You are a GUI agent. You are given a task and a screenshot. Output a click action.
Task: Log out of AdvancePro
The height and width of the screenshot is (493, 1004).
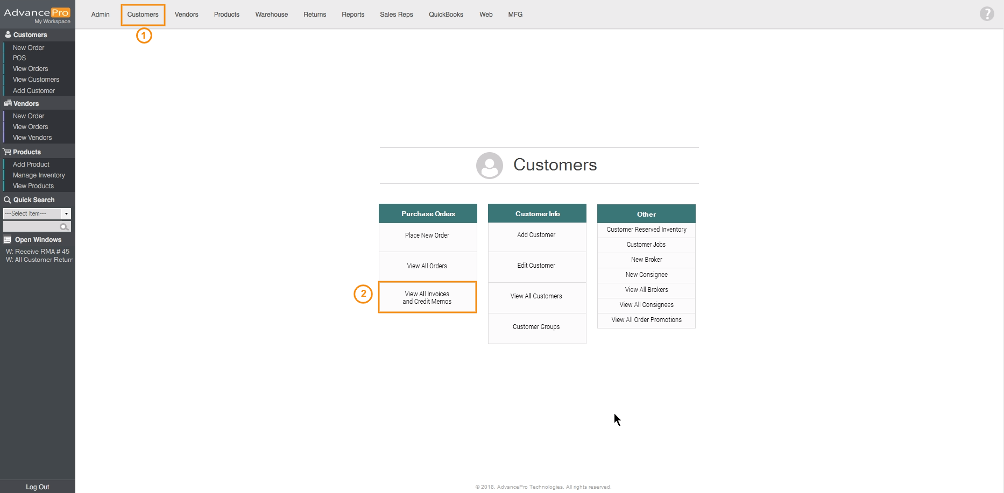[37, 487]
